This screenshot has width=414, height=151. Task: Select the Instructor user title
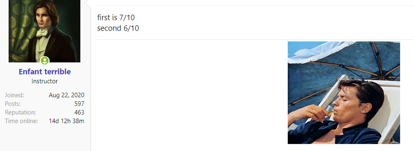[45, 81]
